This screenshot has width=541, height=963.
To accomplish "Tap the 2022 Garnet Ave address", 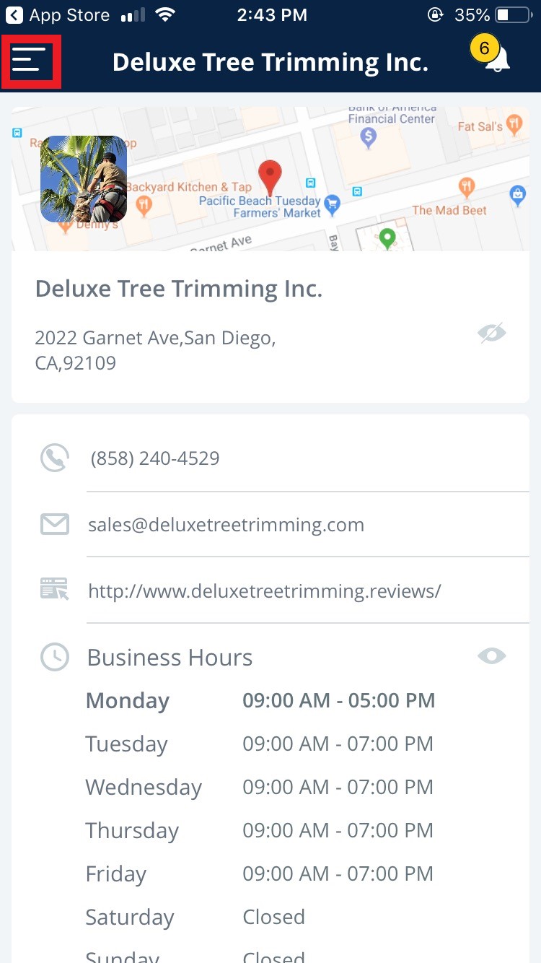I will click(155, 349).
